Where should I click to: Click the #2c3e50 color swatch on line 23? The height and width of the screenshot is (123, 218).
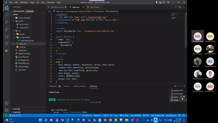point(70,76)
